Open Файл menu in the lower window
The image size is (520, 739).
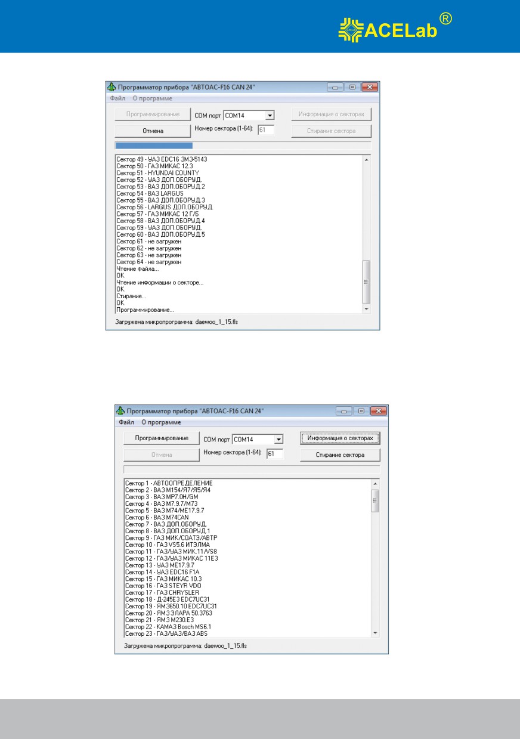[125, 422]
